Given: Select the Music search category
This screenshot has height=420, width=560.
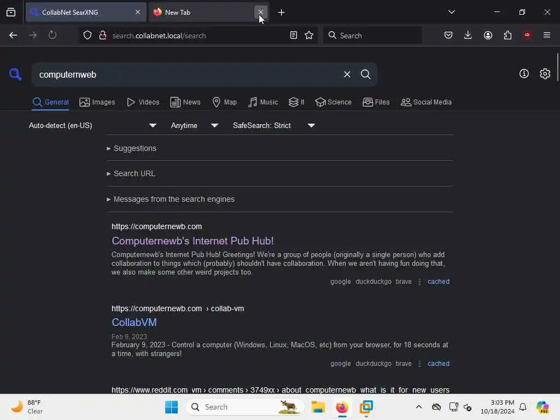Looking at the screenshot, I should (x=263, y=102).
